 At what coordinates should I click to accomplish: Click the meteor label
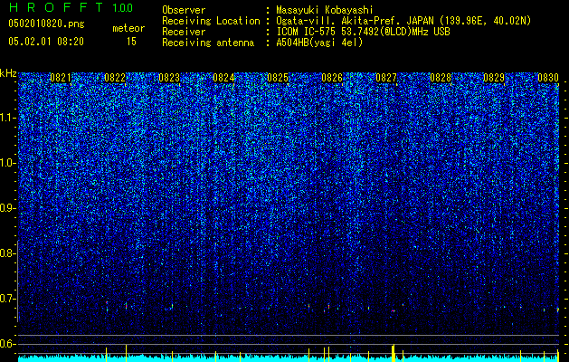(x=128, y=28)
